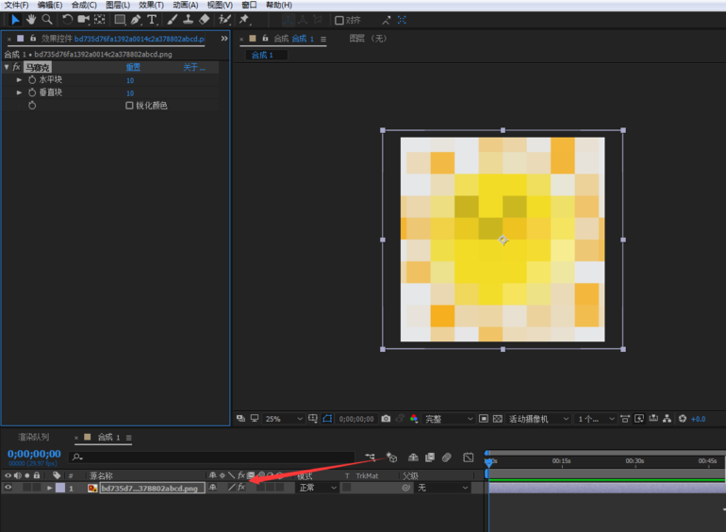Toggle the 对齐 snapping checkbox

coord(339,21)
